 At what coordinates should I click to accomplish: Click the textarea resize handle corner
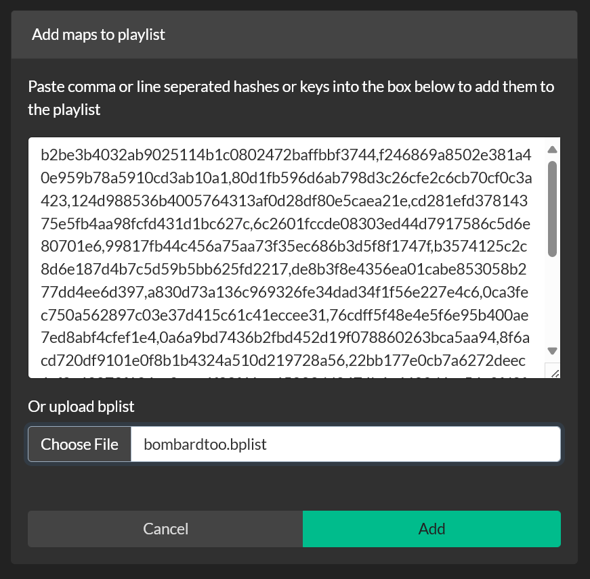tap(553, 371)
